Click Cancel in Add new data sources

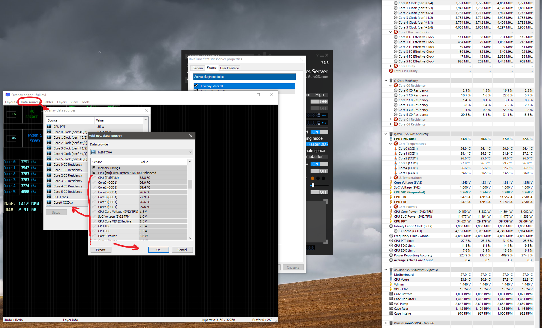coord(182,250)
